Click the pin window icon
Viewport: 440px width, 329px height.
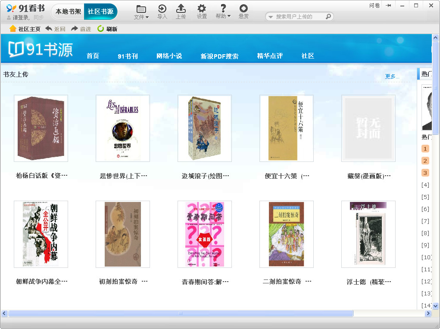[x=388, y=5]
